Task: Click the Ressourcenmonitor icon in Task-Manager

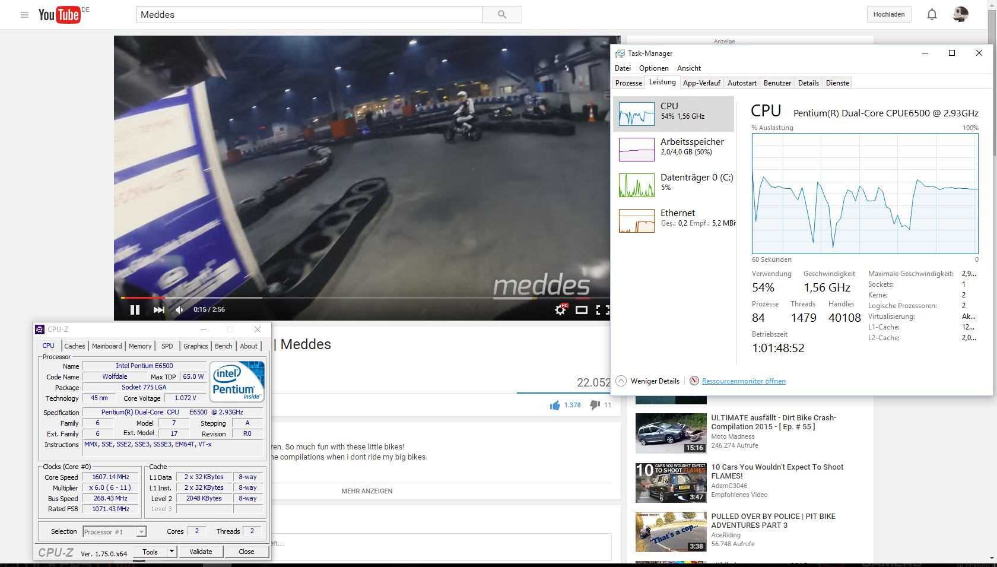Action: (x=694, y=381)
